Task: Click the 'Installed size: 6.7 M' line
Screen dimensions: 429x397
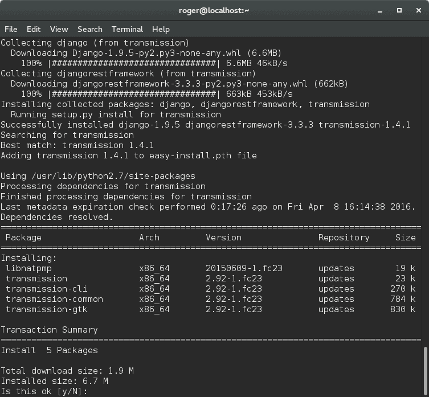Action: (55, 381)
